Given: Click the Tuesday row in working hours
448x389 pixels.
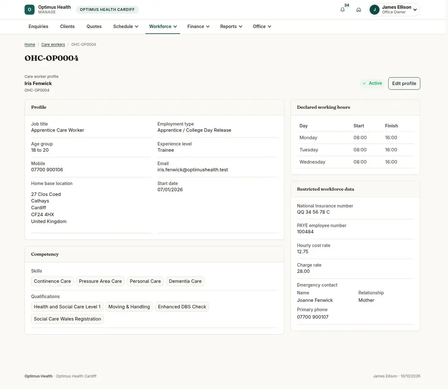Looking at the screenshot, I should click(x=355, y=150).
